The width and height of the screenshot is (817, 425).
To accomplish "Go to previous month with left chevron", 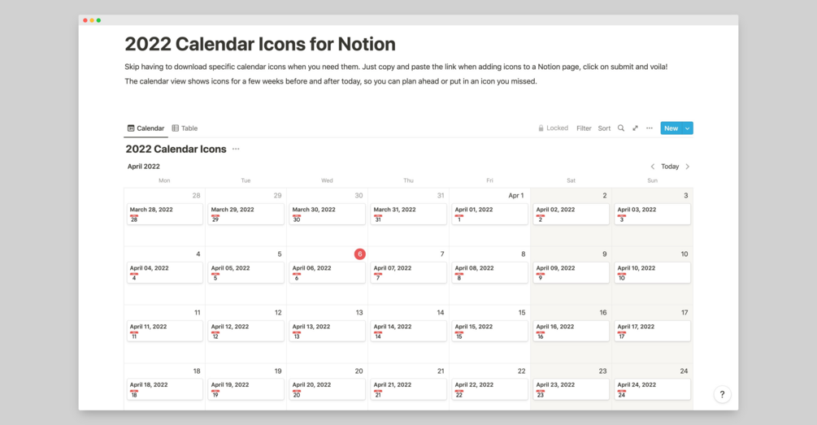I will tap(652, 167).
